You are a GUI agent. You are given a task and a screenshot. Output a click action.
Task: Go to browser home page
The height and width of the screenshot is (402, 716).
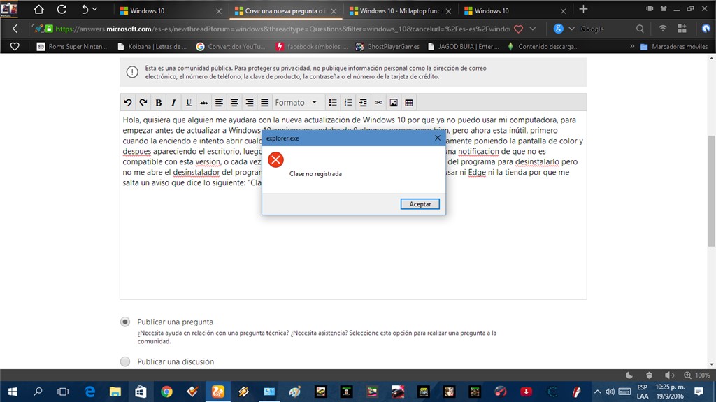39,10
